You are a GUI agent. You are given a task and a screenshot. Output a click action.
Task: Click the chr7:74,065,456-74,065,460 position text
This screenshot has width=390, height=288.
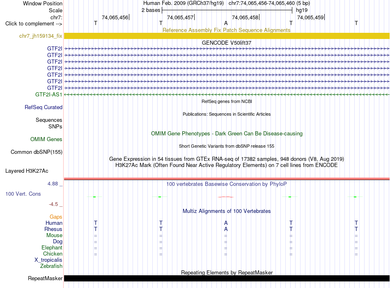click(262, 3)
